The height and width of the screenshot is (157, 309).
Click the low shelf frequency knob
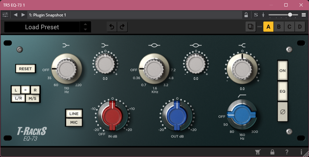point(66,69)
